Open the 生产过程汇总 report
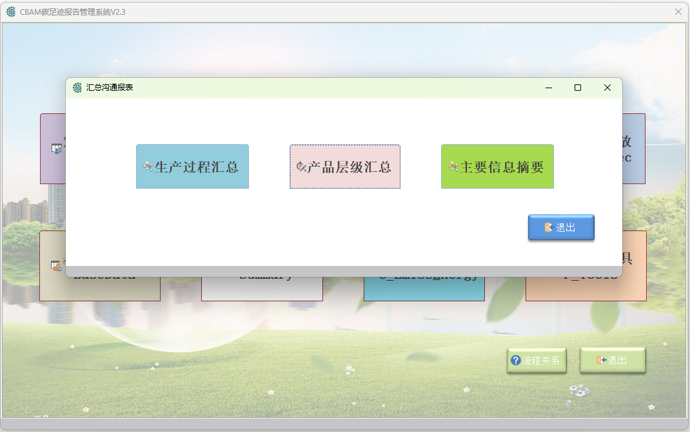Screen dimensions: 690x432 [192, 166]
